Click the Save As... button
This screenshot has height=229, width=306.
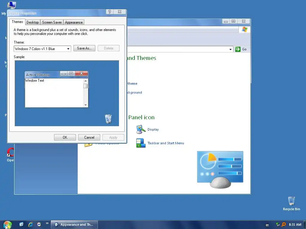pos(84,48)
